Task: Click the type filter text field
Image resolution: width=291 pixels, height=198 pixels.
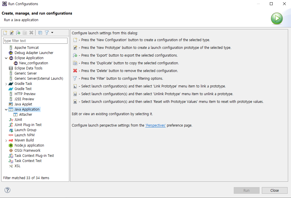Action: point(35,41)
